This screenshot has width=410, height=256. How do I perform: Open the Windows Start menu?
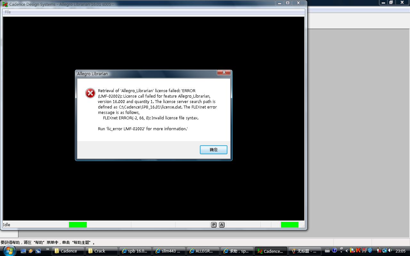click(9, 251)
